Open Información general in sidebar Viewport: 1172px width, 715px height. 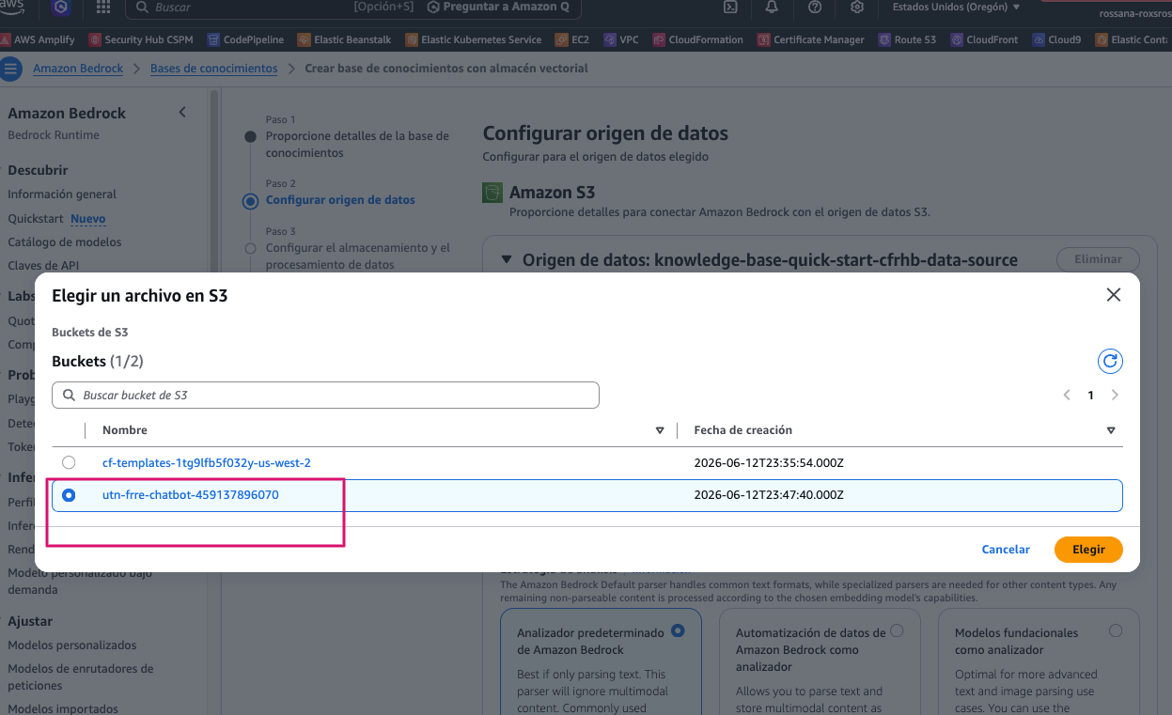tap(62, 194)
